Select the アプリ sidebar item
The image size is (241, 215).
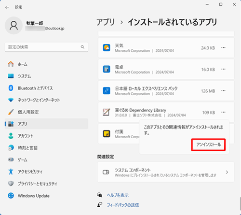click(46, 124)
